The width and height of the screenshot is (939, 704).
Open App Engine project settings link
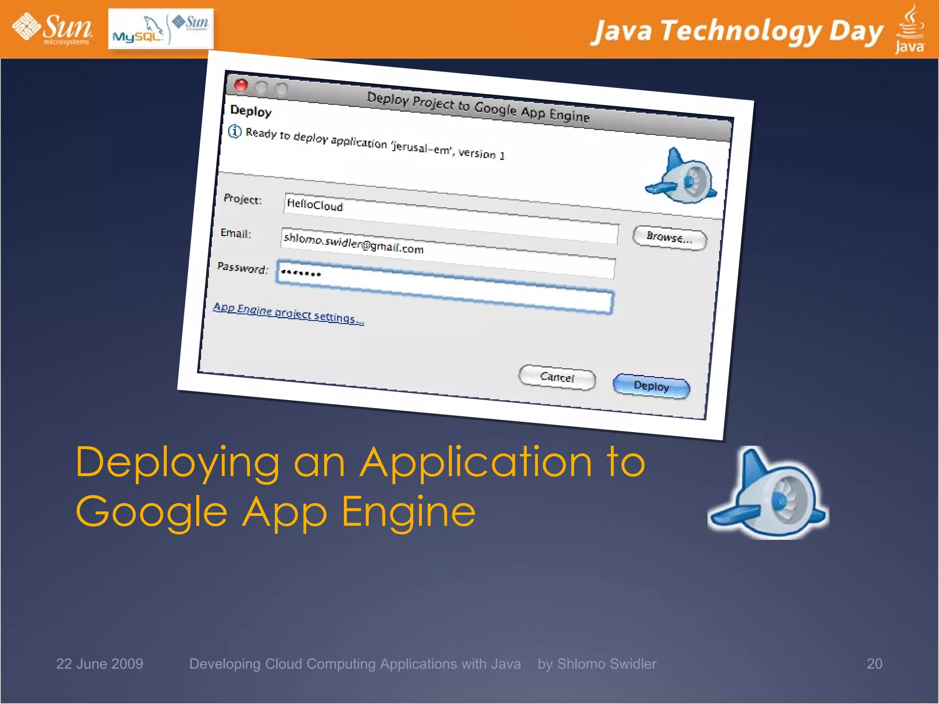coord(289,313)
